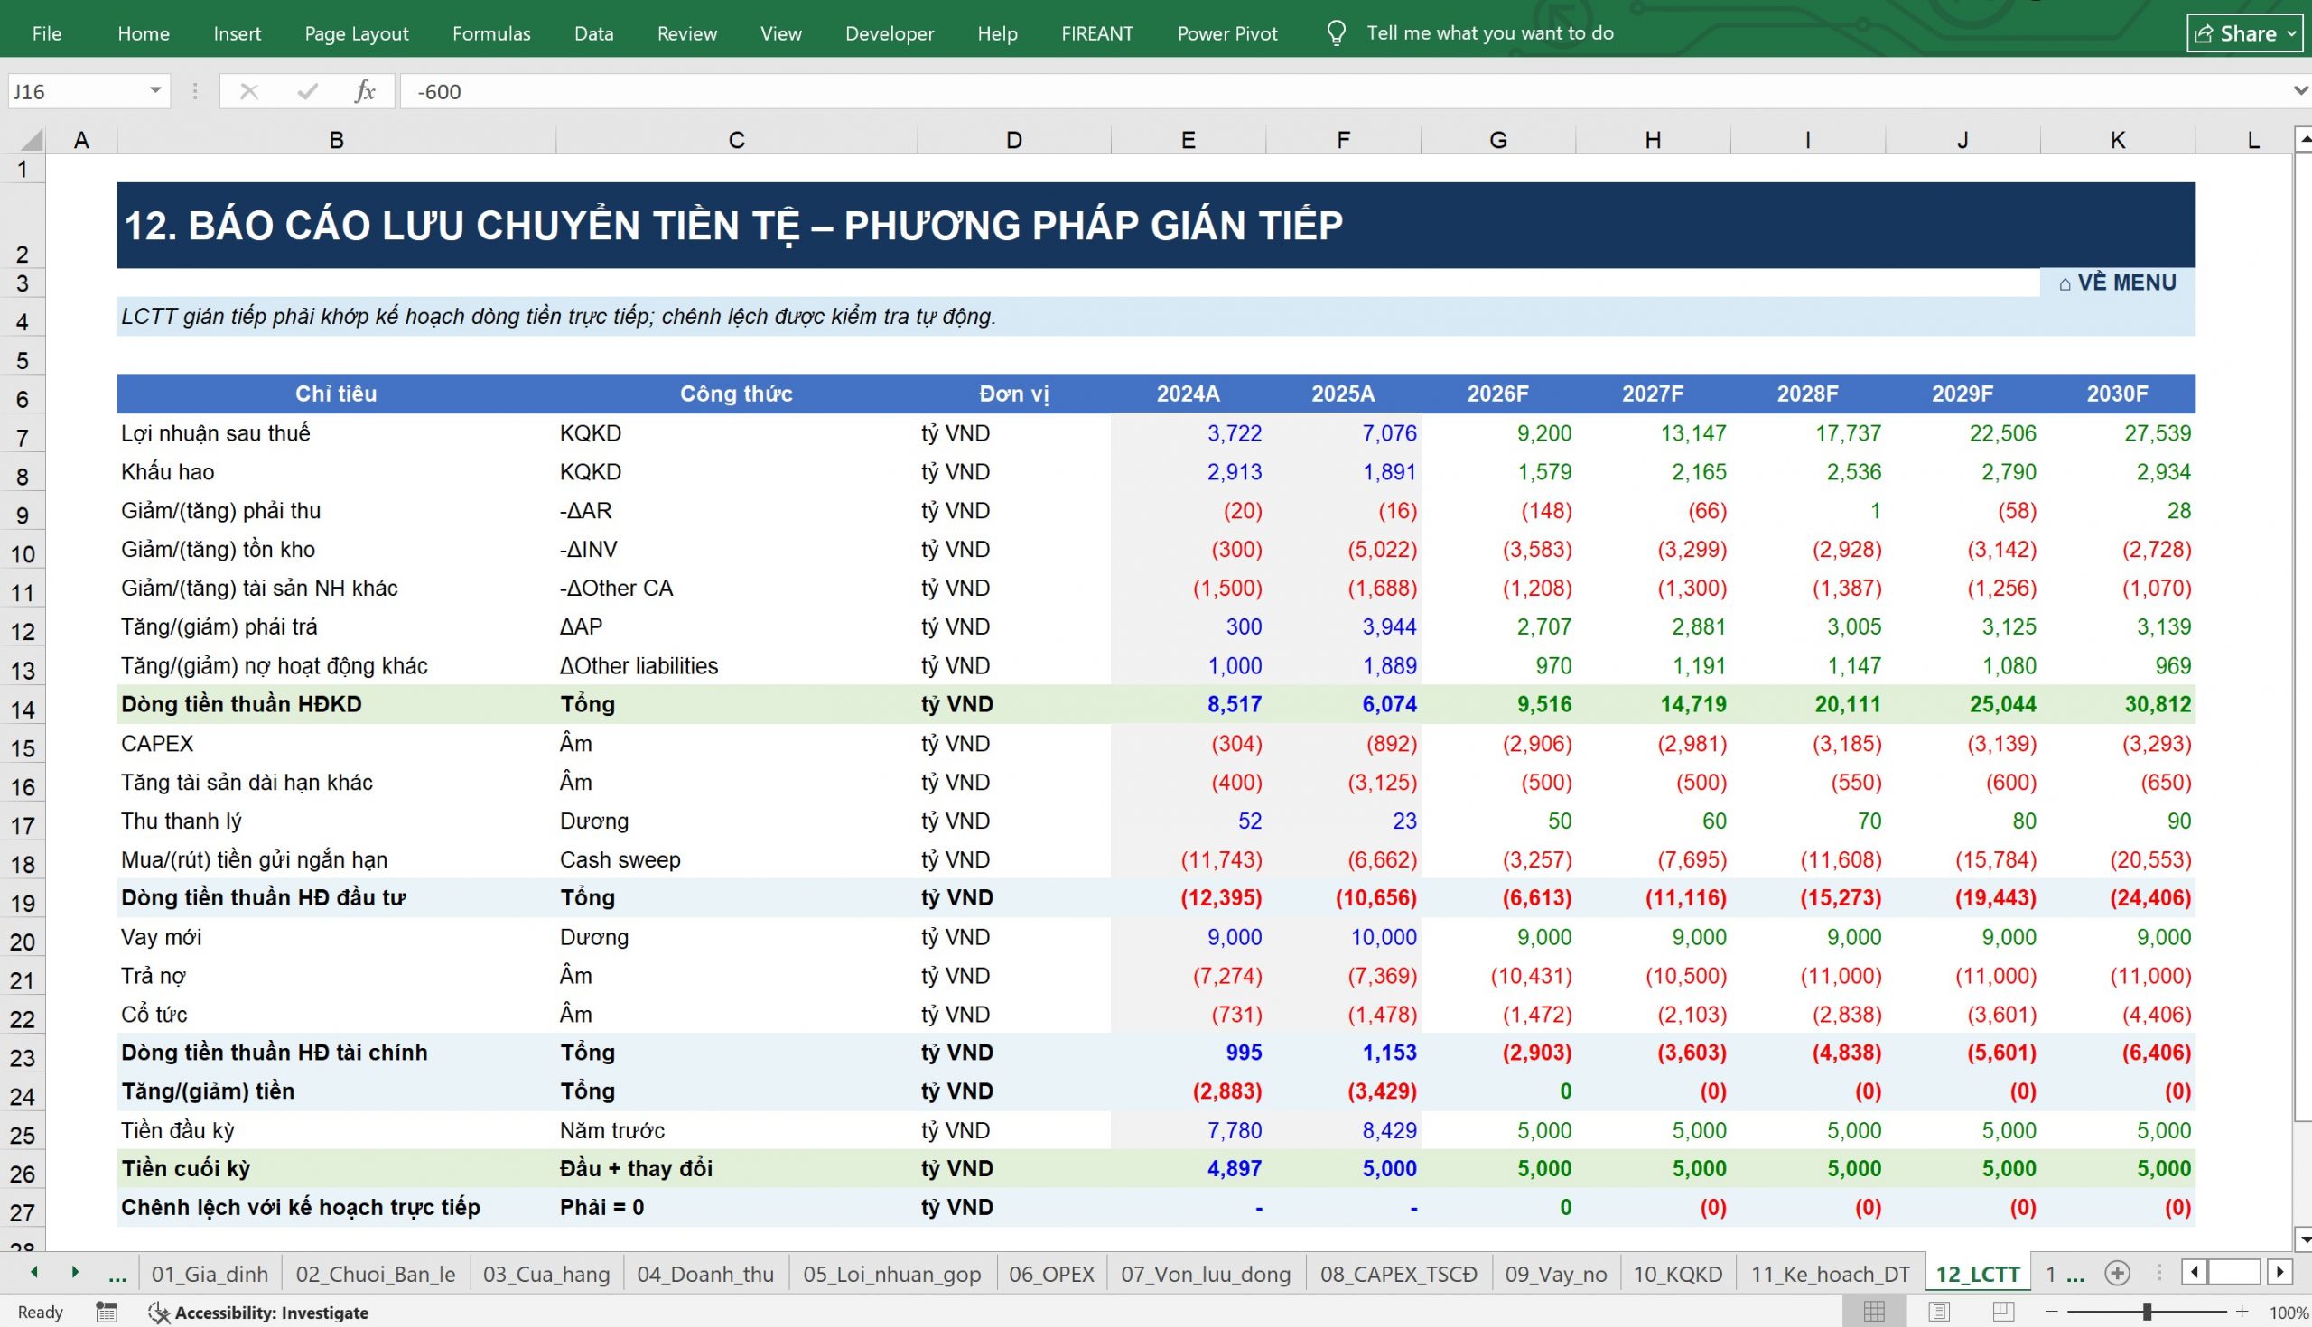Click the Tell me lightbulb icon
2312x1327 pixels.
point(1336,33)
